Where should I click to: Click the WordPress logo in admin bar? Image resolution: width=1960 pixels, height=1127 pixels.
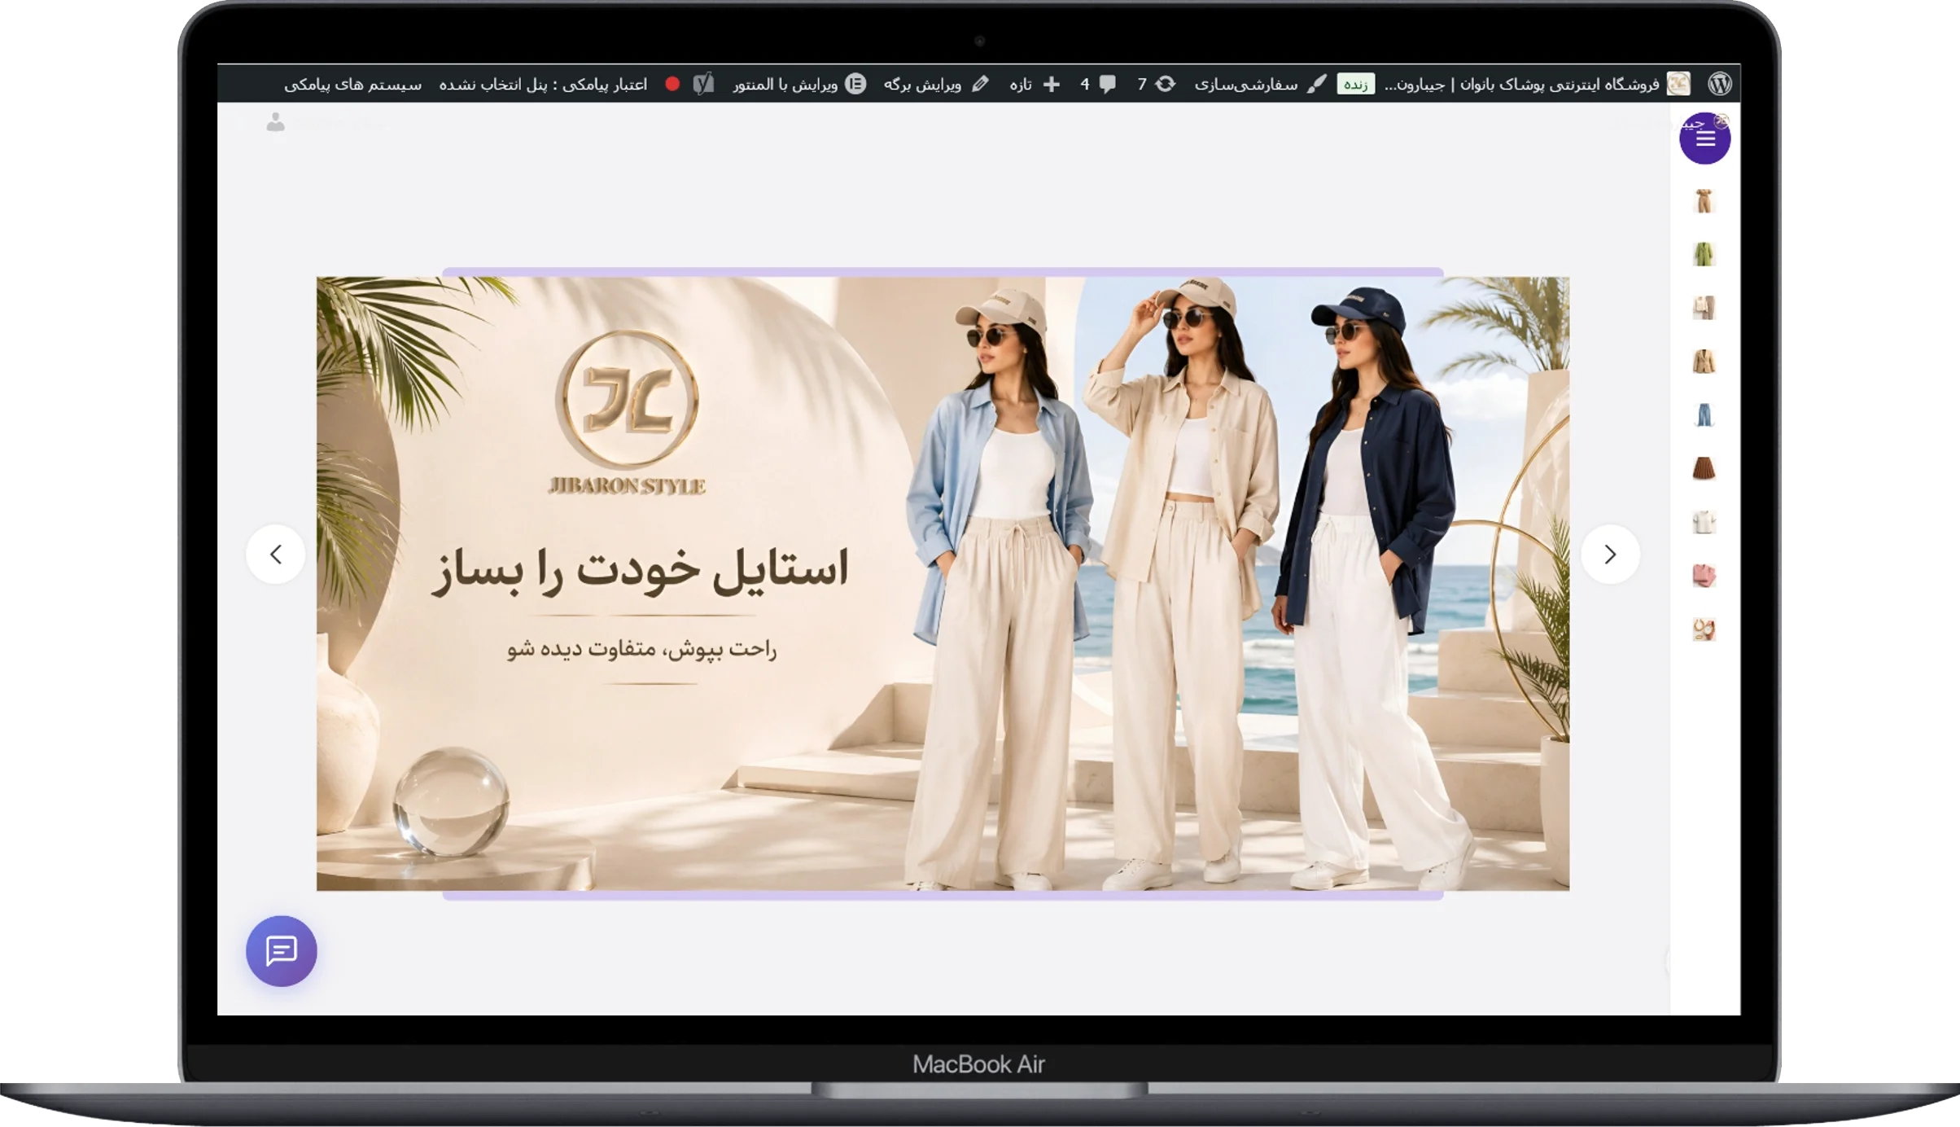(1720, 84)
